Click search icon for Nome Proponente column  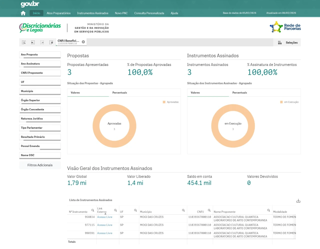268,210
